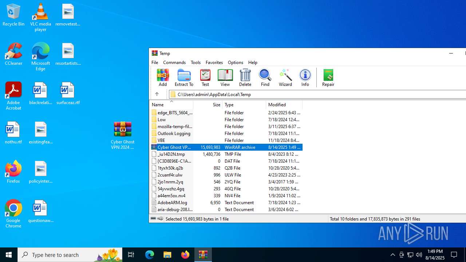
Task: Open the Favorites menu
Action: [214, 62]
